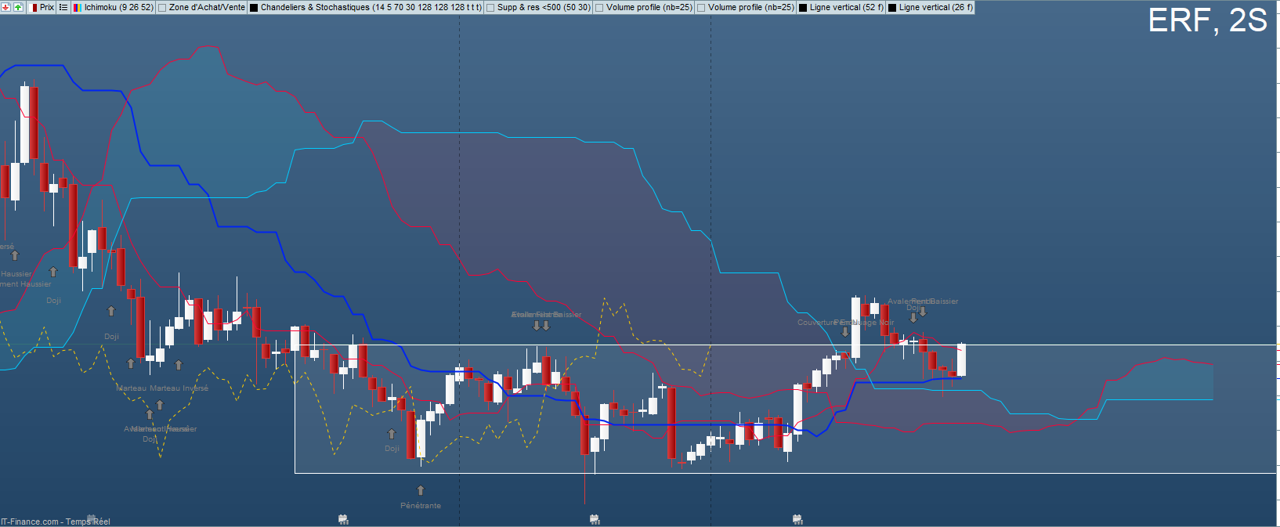Enable the Zone d'Achat/Vente checkbox
Screen dimensions: 1280x527
tap(162, 7)
